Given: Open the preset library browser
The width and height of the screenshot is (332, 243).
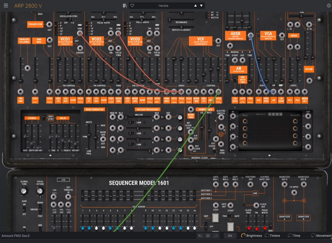Looking at the screenshot, I should (124, 6).
